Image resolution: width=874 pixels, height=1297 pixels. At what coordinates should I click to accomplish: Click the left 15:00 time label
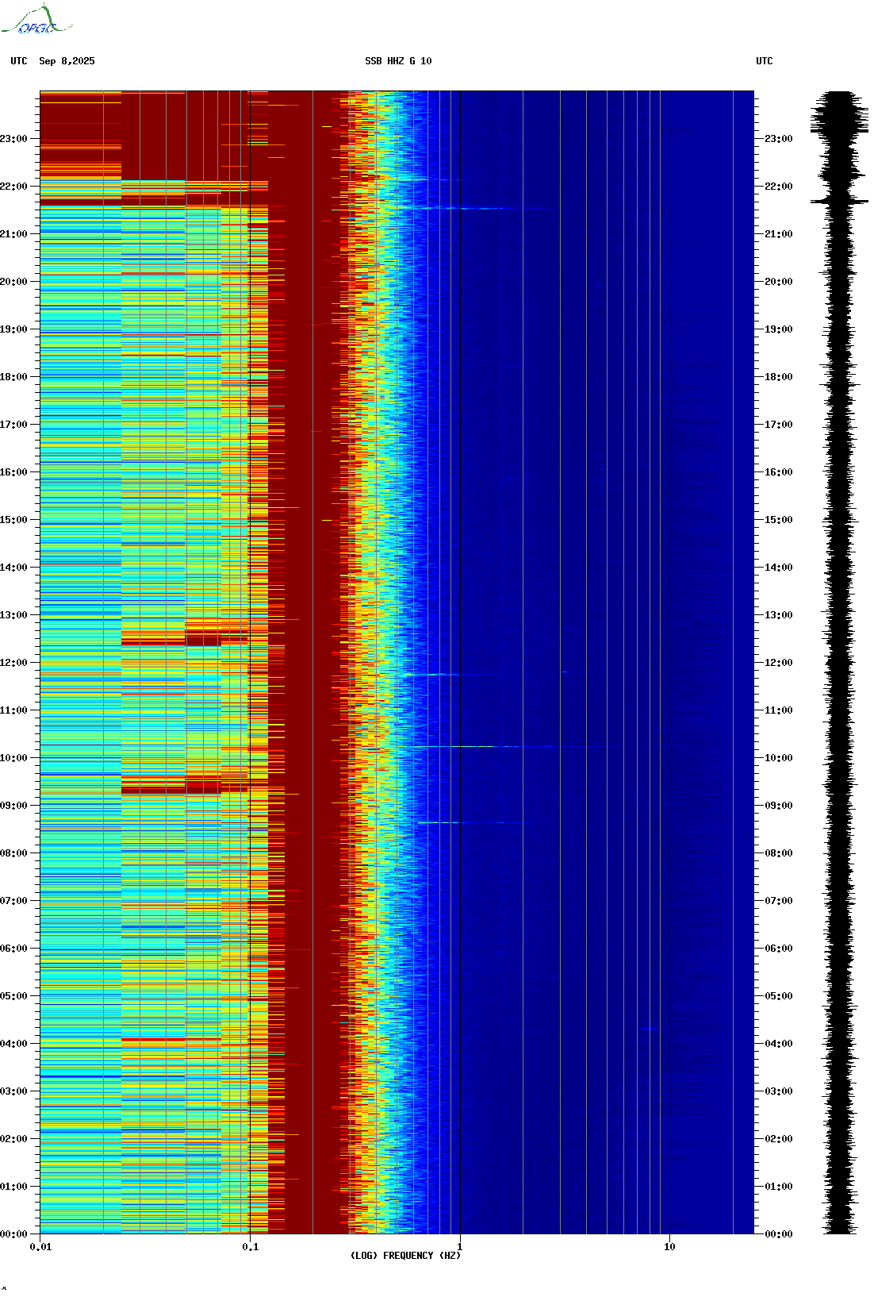[x=13, y=520]
